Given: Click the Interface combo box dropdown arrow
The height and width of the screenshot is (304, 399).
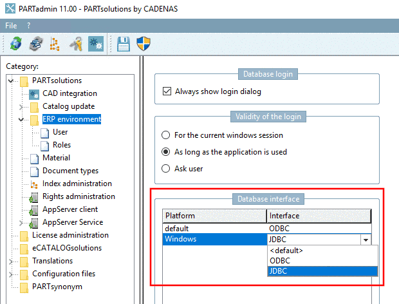Looking at the screenshot, I should tap(366, 240).
